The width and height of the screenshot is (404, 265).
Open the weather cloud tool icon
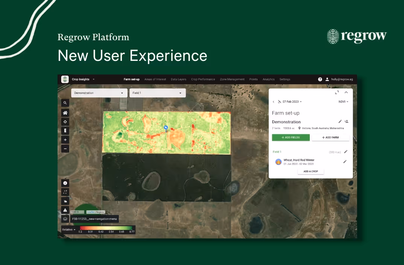point(65,201)
